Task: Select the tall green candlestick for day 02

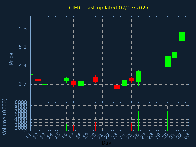Action: (x=182, y=36)
